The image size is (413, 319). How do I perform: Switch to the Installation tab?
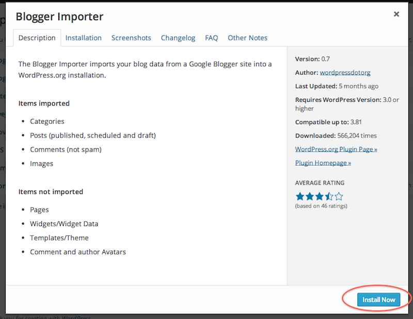pyautogui.click(x=84, y=38)
